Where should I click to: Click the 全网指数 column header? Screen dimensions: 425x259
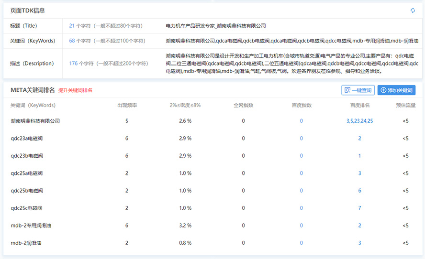[x=244, y=105]
